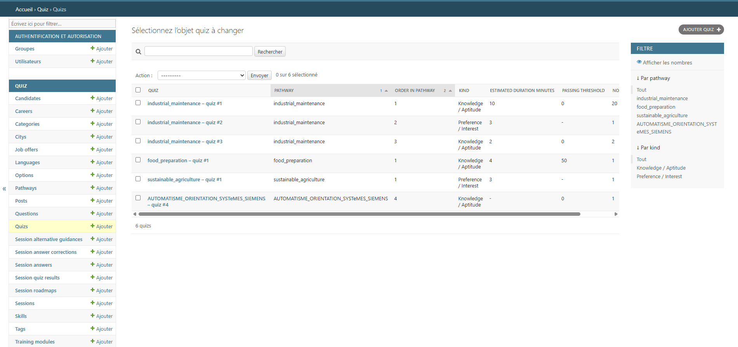Image resolution: width=738 pixels, height=347 pixels.
Task: Click plus icon to add Options
Action: [92, 175]
